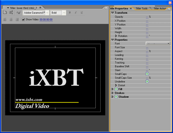Screen dimensions: 173x133
Task: Click the Aspect value
Action: click(147, 51)
